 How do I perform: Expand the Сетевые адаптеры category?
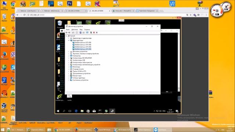69,78
